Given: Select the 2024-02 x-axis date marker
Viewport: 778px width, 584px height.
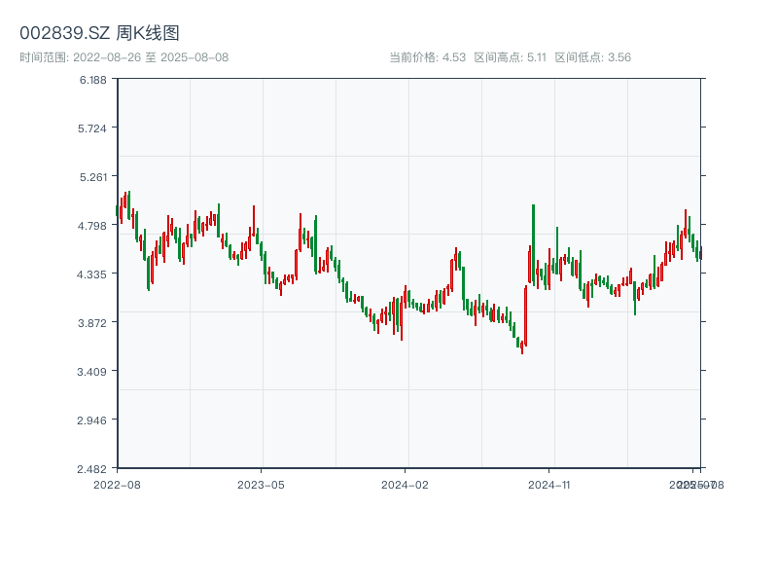Looking at the screenshot, I should (406, 484).
